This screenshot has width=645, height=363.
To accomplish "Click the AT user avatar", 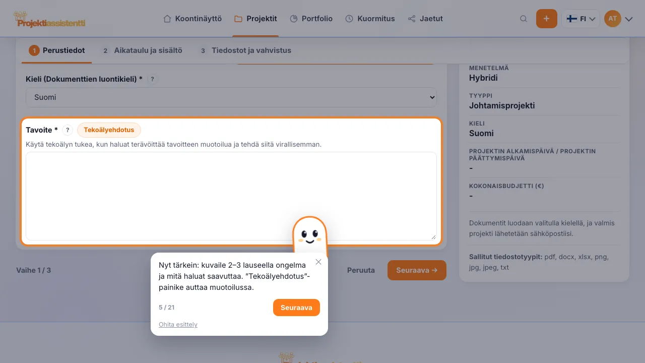I will pos(613,19).
